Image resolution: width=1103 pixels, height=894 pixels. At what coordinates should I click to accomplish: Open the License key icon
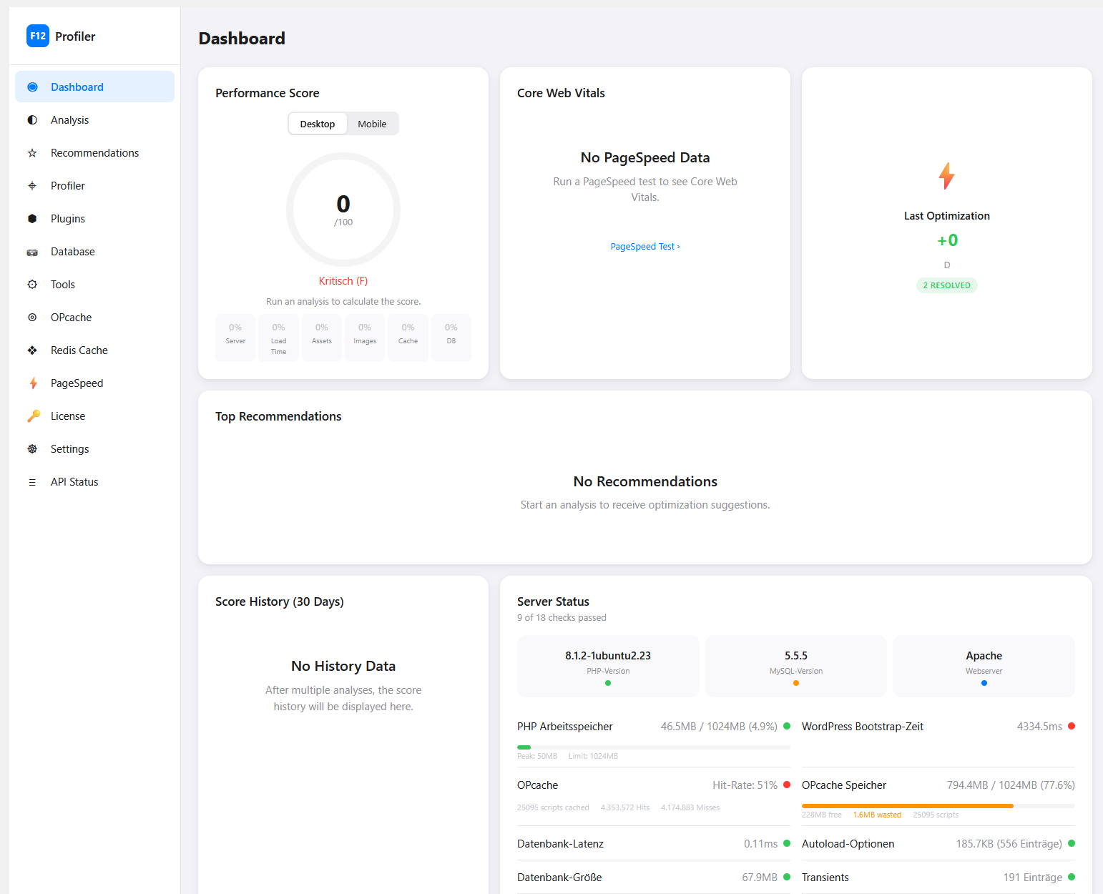tap(32, 416)
